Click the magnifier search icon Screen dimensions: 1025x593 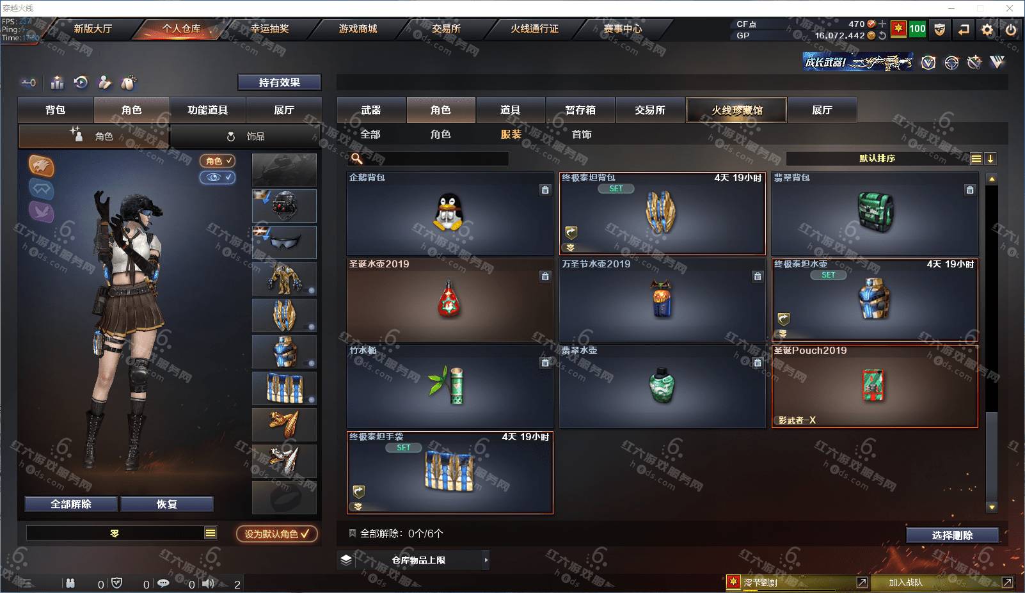coord(357,158)
